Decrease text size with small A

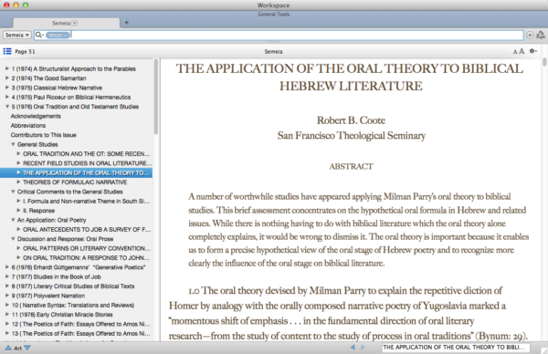pos(515,52)
